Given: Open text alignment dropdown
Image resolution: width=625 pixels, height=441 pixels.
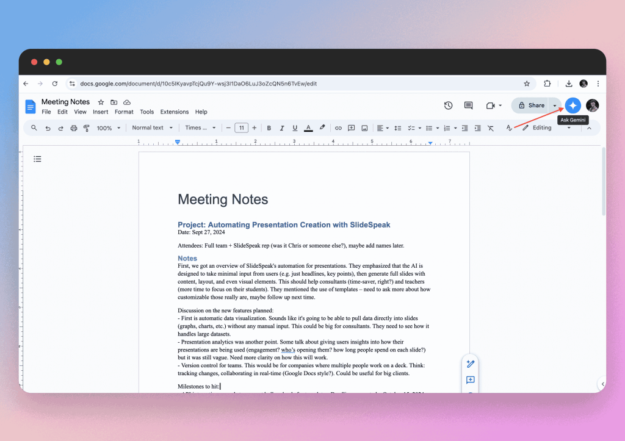Looking at the screenshot, I should tap(383, 128).
